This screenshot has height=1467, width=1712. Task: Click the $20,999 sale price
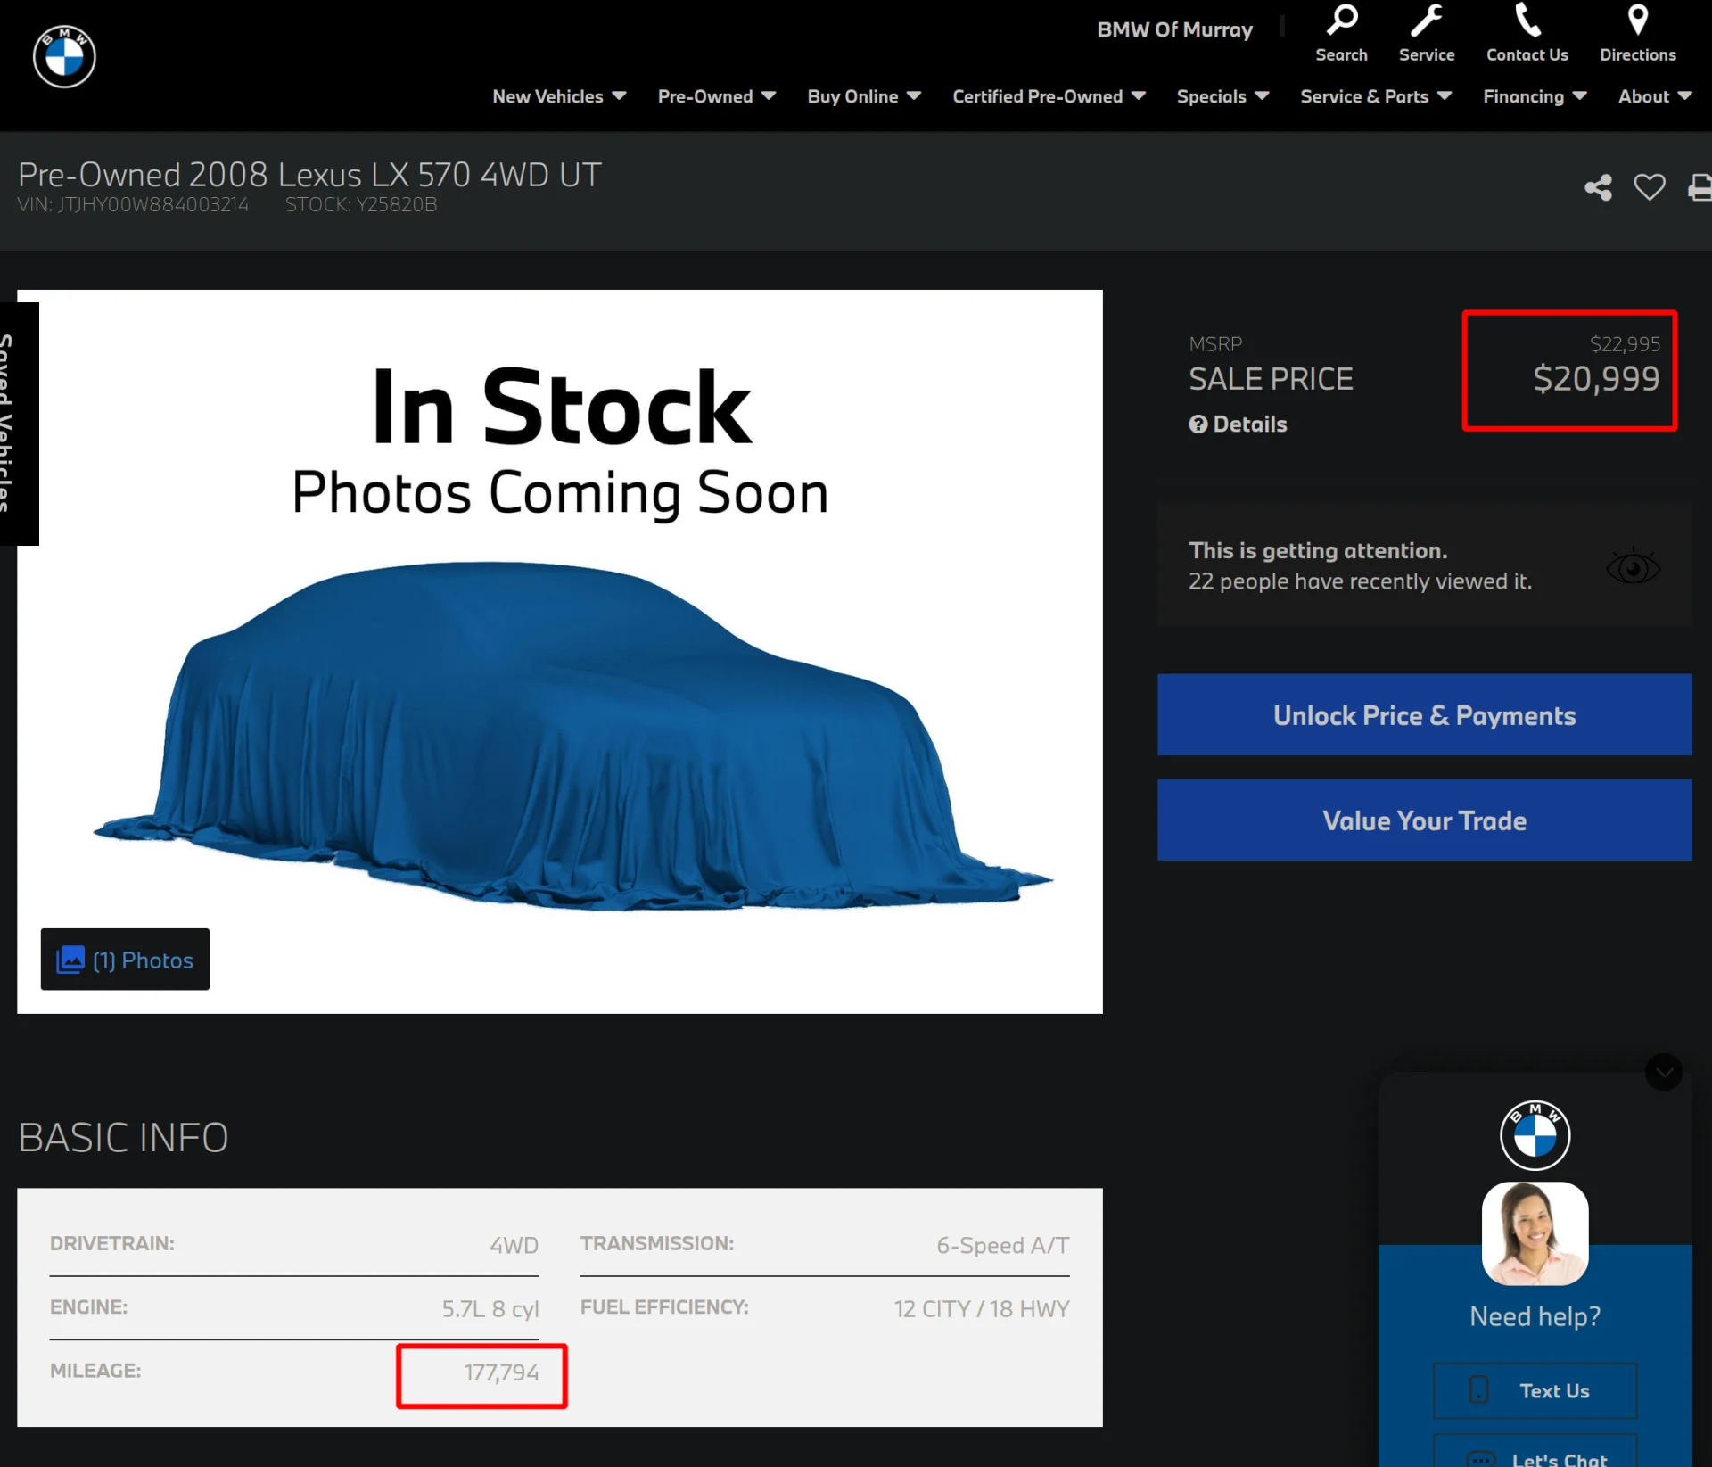1596,379
